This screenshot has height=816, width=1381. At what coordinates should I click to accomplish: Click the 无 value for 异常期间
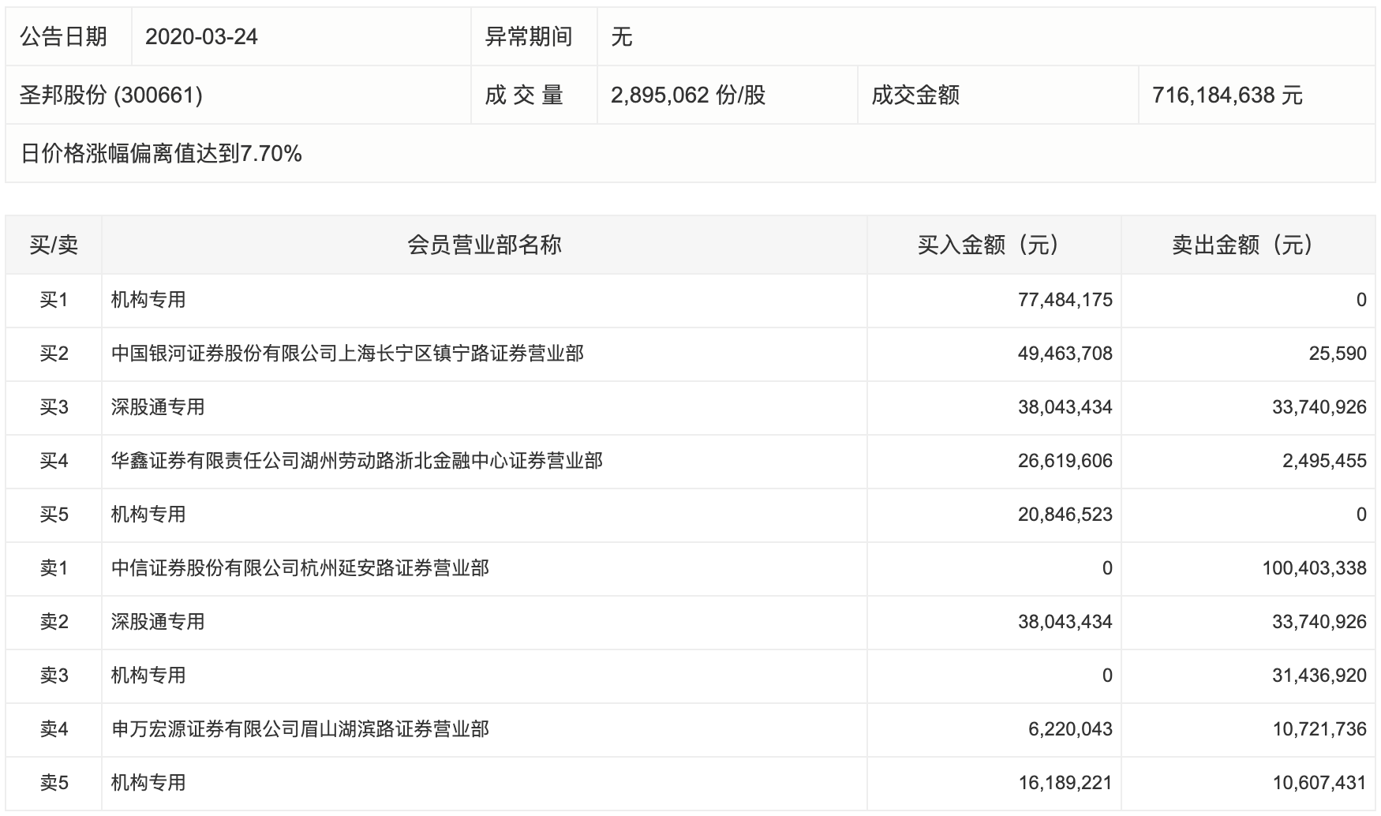pos(622,37)
